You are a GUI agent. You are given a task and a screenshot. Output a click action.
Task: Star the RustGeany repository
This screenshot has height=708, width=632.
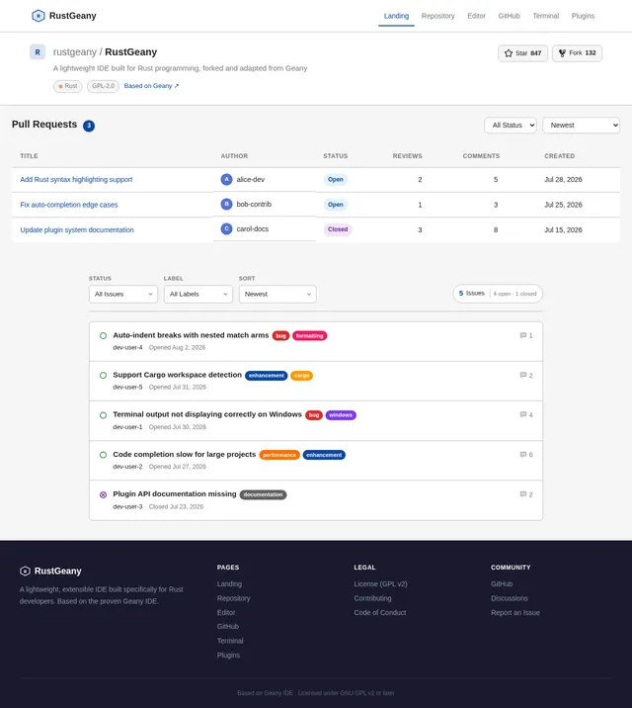(523, 53)
